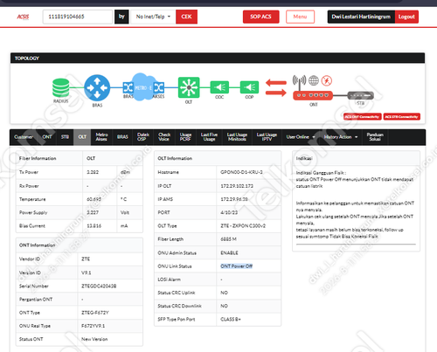Screen dimensions: 437x352
Task: Click the ODC splitter icon
Action: click(219, 87)
